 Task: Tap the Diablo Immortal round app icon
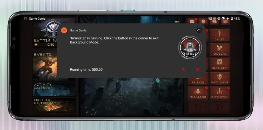click(190, 47)
